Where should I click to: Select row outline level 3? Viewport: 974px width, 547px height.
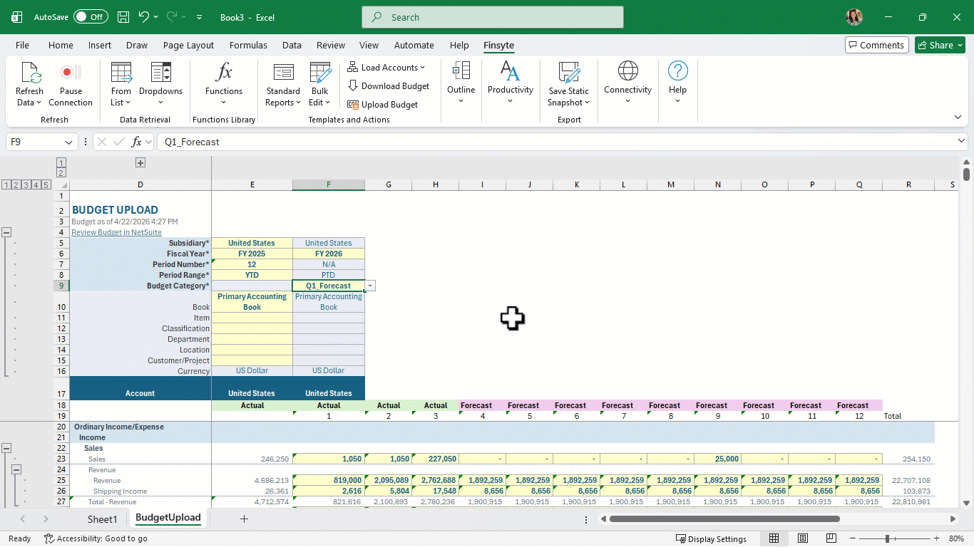click(x=26, y=185)
